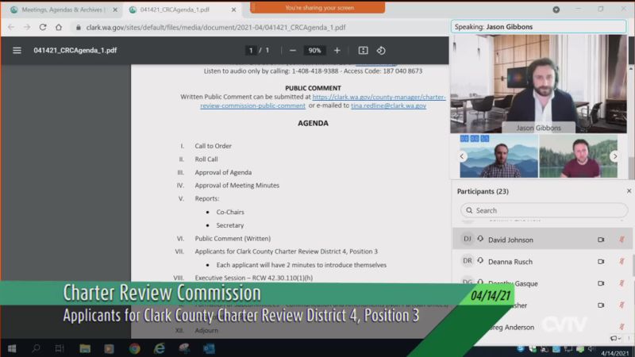Go to the browser home page
This screenshot has height=357, width=635.
[x=60, y=27]
